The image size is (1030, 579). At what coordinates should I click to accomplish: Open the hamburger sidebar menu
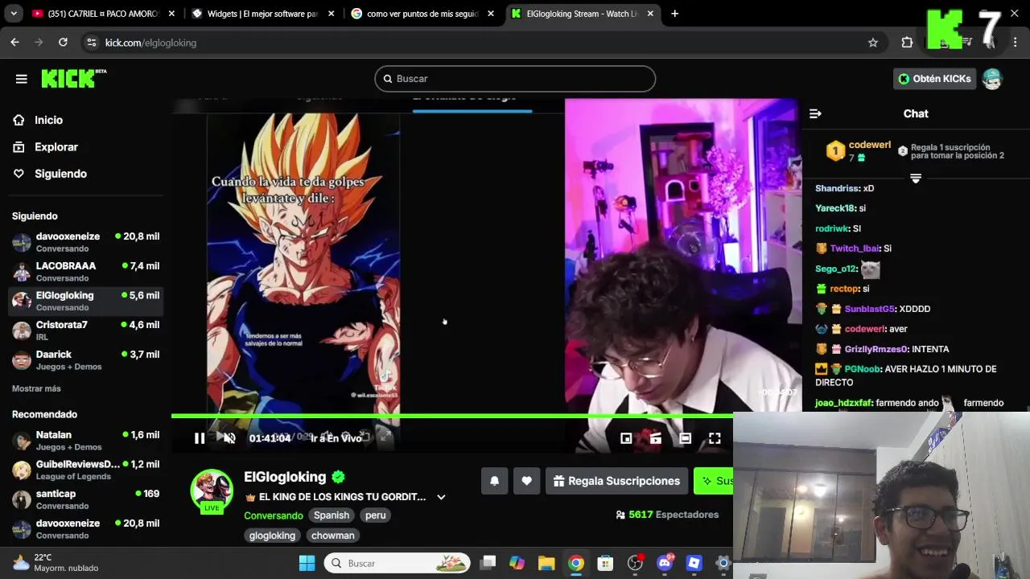pyautogui.click(x=22, y=79)
